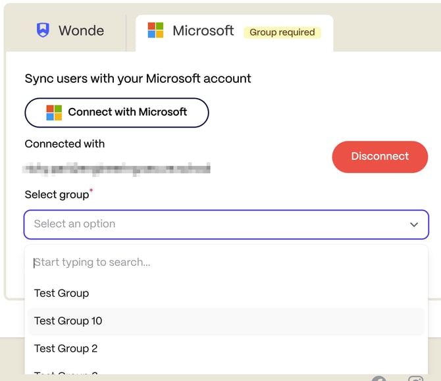Click the Microsoft logo inside Connect button

click(54, 113)
